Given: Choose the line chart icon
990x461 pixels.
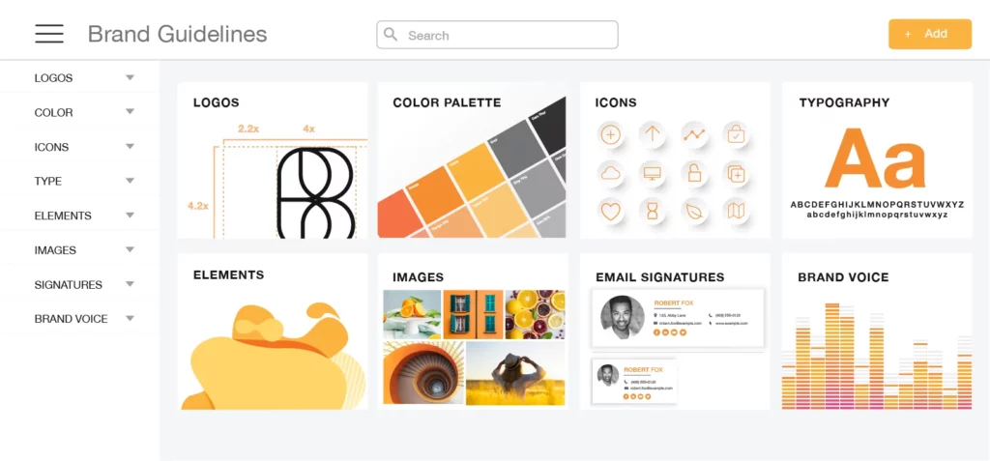Looking at the screenshot, I should (694, 134).
